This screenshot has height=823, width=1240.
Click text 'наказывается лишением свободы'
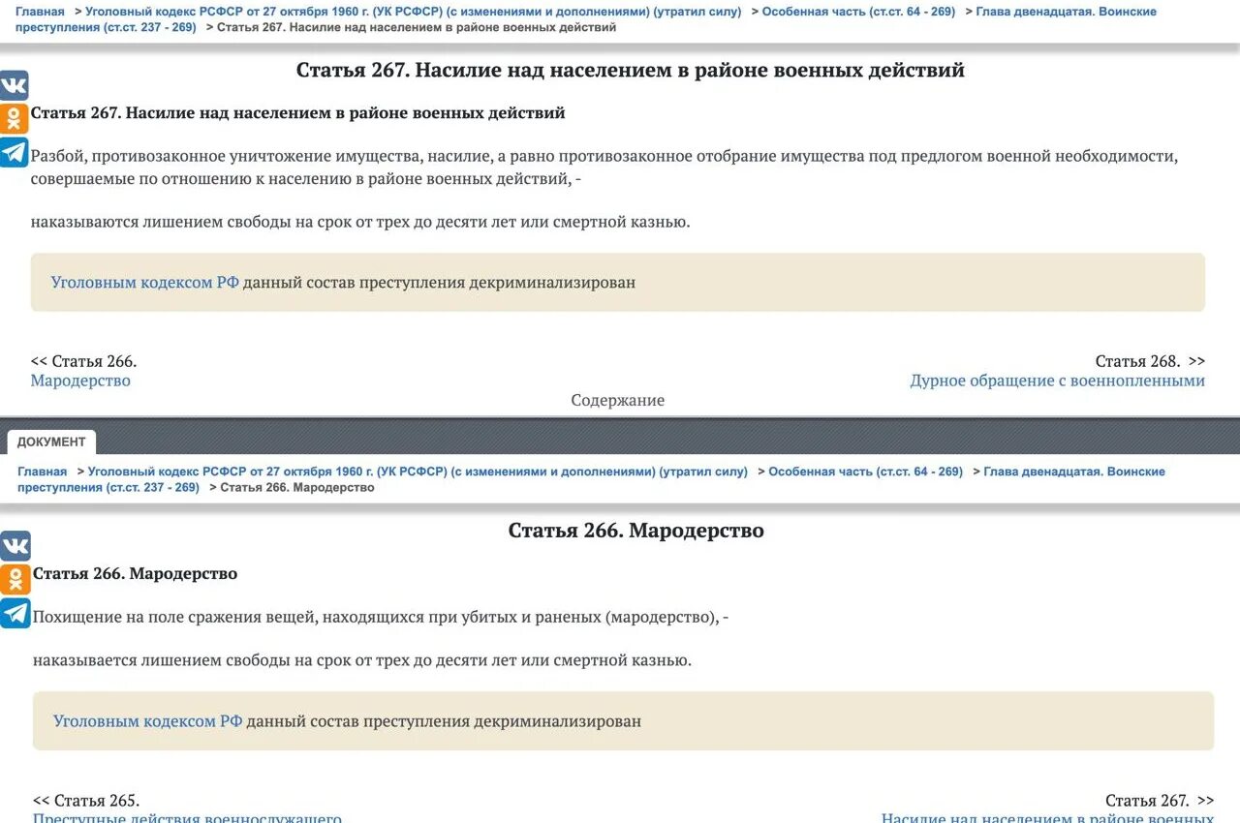[362, 660]
